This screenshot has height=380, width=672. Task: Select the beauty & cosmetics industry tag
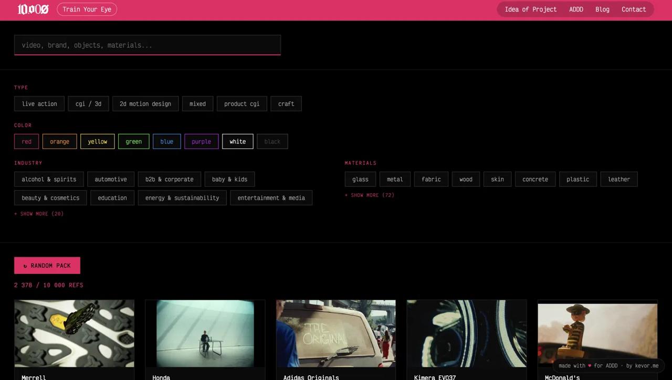tap(50, 198)
